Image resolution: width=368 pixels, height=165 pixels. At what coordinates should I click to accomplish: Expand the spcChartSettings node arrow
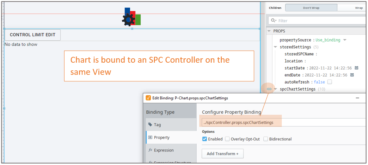[276, 89]
